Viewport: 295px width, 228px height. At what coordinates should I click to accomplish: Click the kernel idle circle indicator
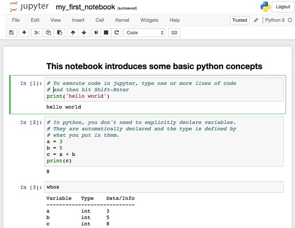(x=290, y=20)
